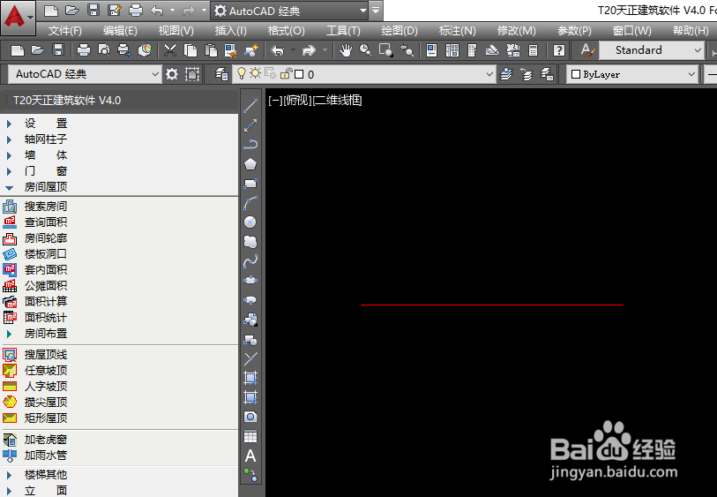This screenshot has height=497, width=717.
Task: Click the Save icon in quick access toolbar
Action: pyautogui.click(x=93, y=10)
